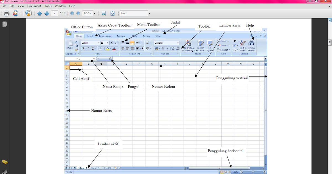This screenshot has height=174, width=332.
Task: Click Adobe Reader's zoom out minus icon
Action: click(72, 13)
